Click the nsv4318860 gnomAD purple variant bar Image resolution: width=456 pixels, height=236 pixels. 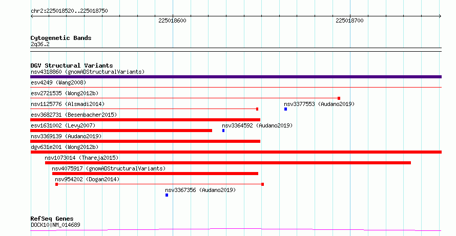point(236,77)
